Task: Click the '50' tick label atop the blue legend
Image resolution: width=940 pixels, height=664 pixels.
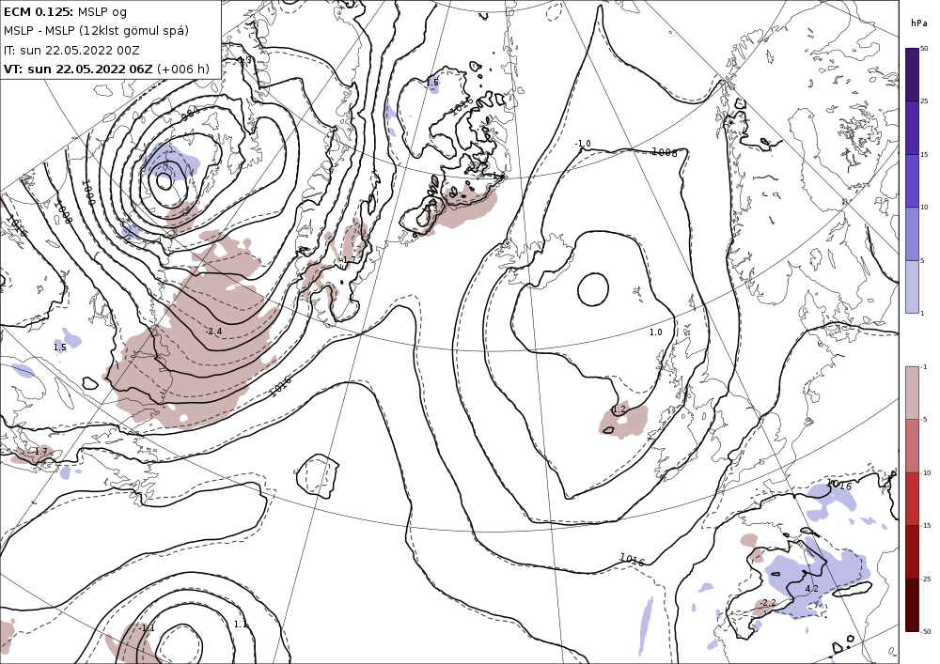Action: [924, 49]
